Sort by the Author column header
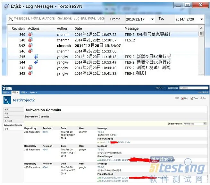Viewport: 210px width, 185px height. [x=62, y=28]
